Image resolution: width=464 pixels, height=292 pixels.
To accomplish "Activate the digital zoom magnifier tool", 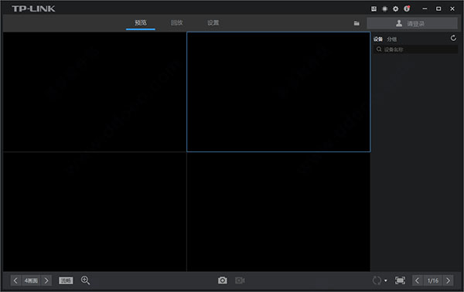I will (x=85, y=280).
